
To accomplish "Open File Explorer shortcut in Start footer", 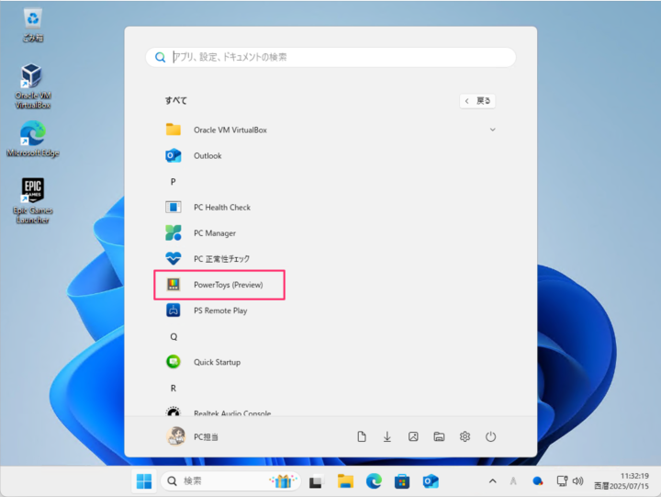I will coord(439,436).
